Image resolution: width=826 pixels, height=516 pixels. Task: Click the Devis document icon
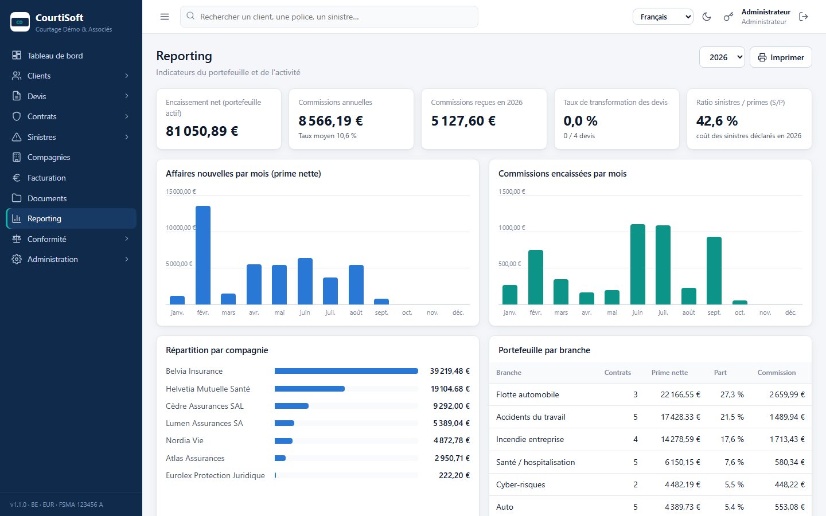[17, 96]
